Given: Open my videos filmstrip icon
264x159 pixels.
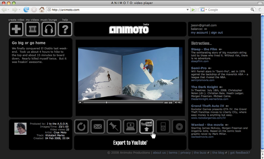Looking at the screenshot, I should point(32,29).
